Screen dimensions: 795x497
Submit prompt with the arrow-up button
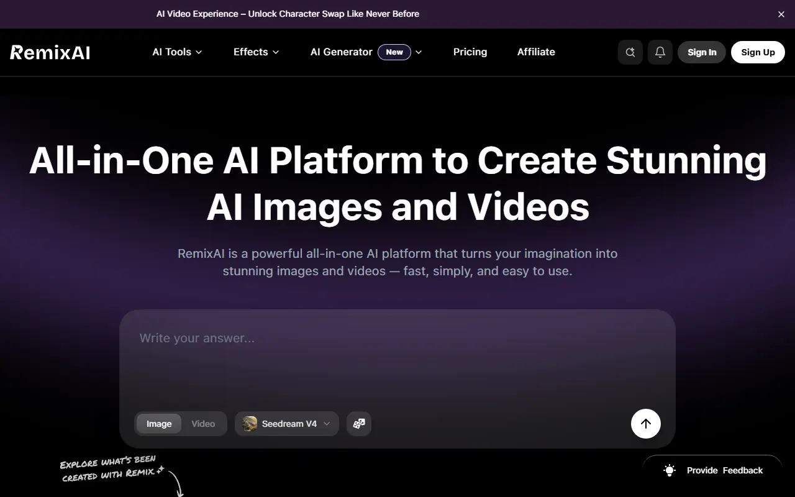646,424
